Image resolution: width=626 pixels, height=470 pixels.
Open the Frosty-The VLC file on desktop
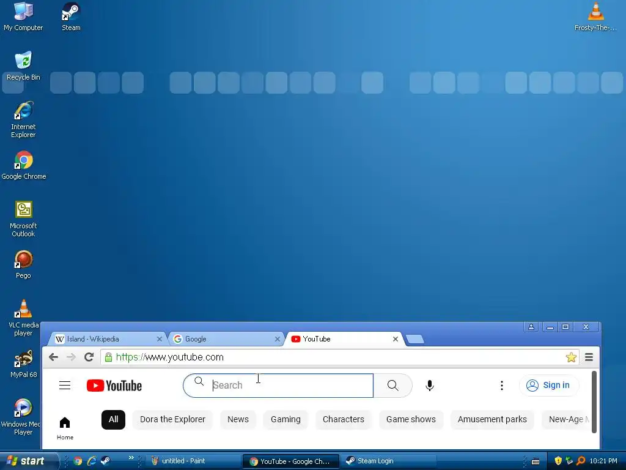coord(595,16)
